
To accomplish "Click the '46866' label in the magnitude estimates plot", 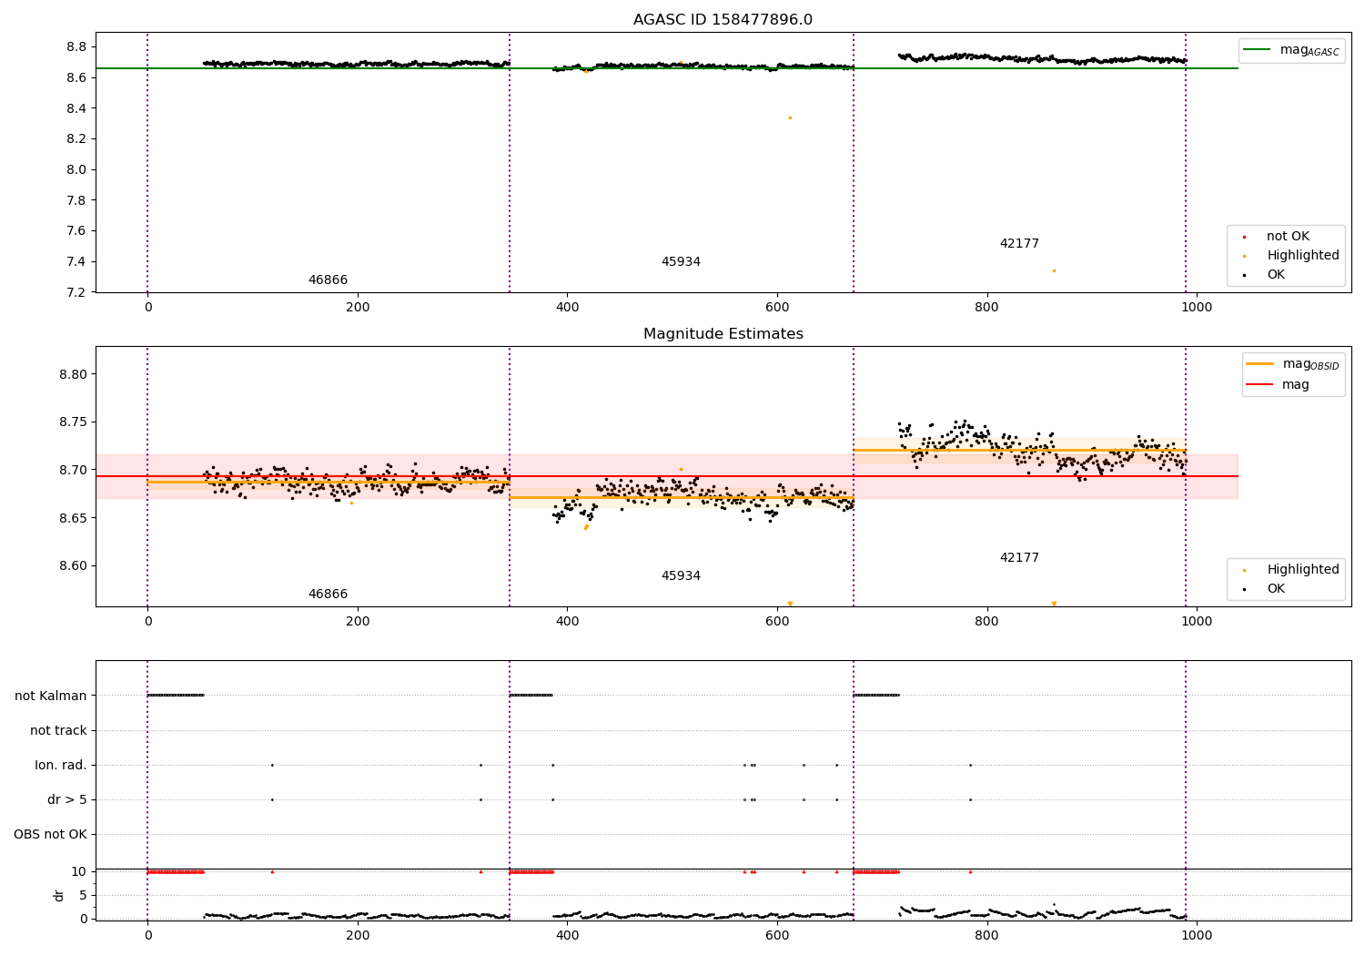I will [x=328, y=595].
